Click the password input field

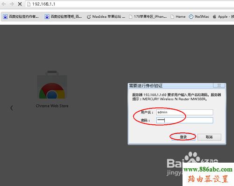point(185,120)
